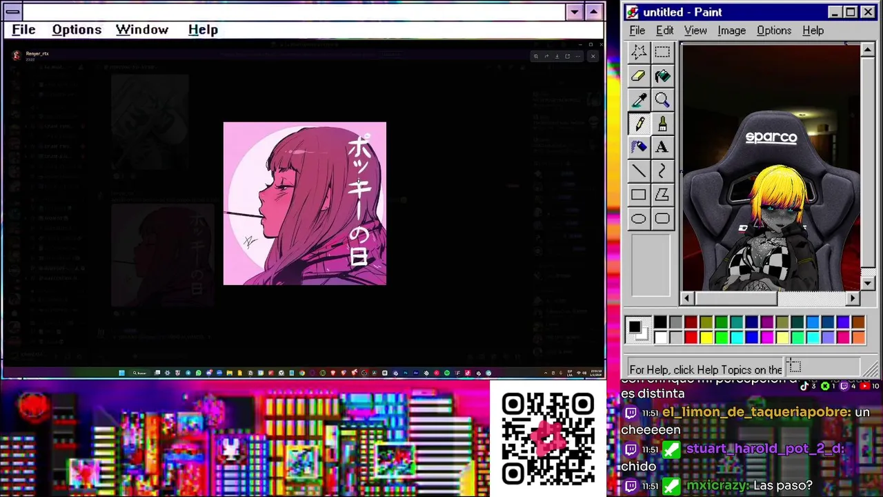Viewport: 883px width, 497px height.
Task: Open the Chrome icon on the taskbar
Action: click(301, 373)
